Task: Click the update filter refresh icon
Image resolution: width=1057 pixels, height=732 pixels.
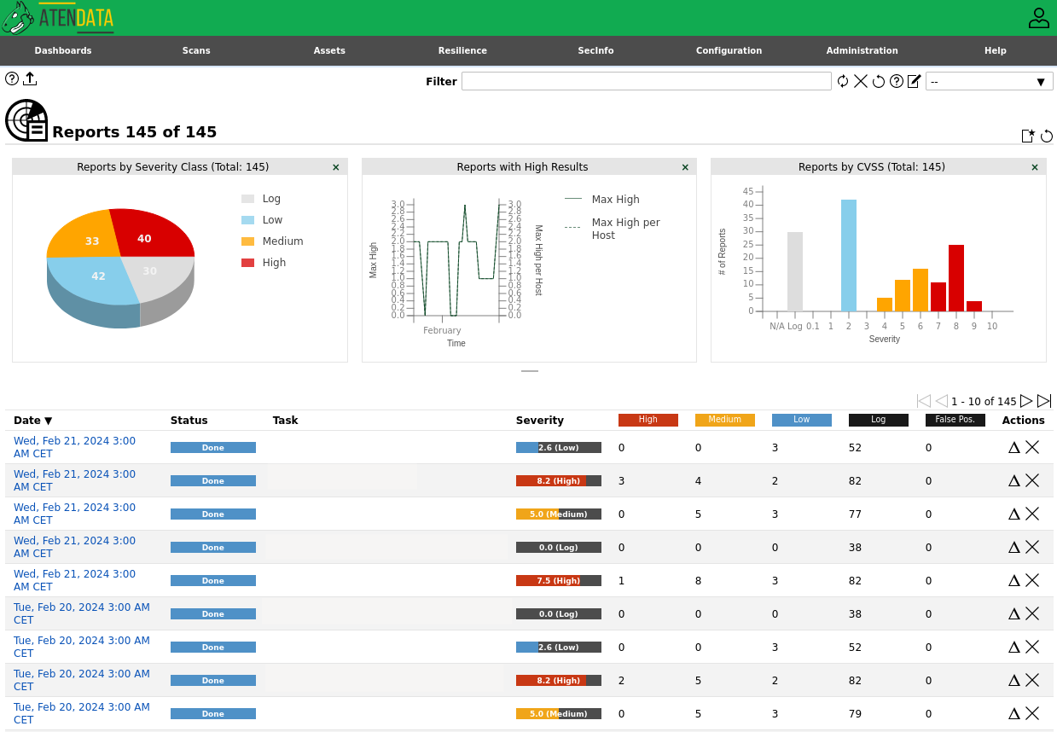Action: click(x=843, y=81)
